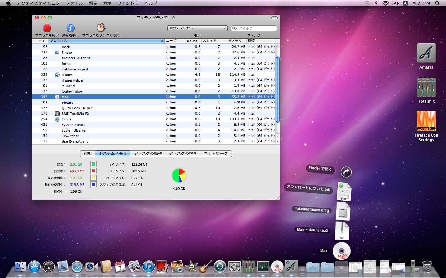Viewport: 446px width, 278px height.
Task: Click the フィルタ search field
Action: (x=254, y=28)
